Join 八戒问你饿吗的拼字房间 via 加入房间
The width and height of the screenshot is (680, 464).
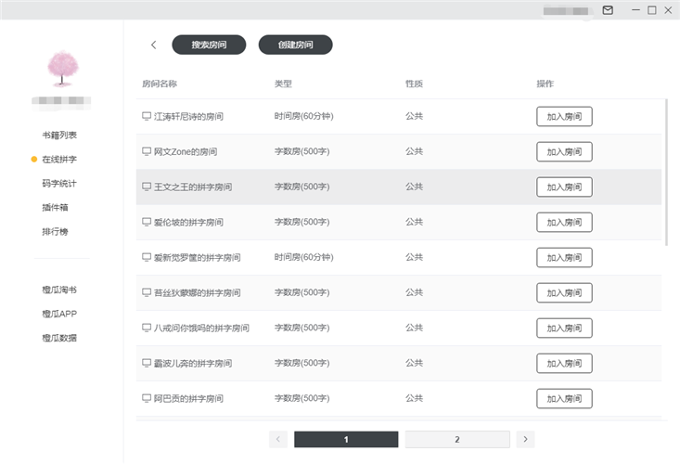tap(564, 328)
